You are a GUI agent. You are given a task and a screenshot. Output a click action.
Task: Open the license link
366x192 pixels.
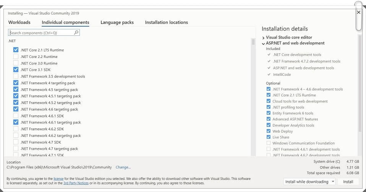tap(58, 179)
